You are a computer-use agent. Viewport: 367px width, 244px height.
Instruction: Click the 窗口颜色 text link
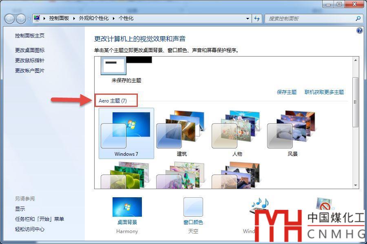193,222
